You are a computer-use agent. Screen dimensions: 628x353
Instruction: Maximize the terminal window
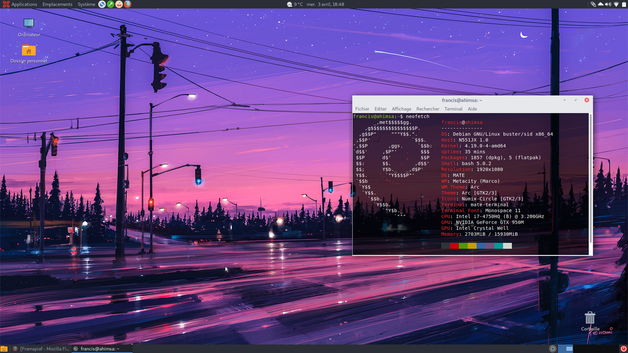click(x=576, y=100)
